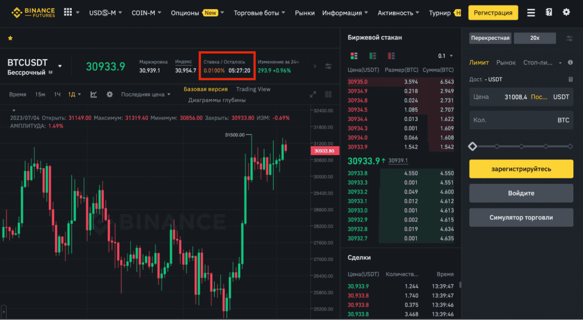Open the Рынки menu item

pyautogui.click(x=305, y=13)
